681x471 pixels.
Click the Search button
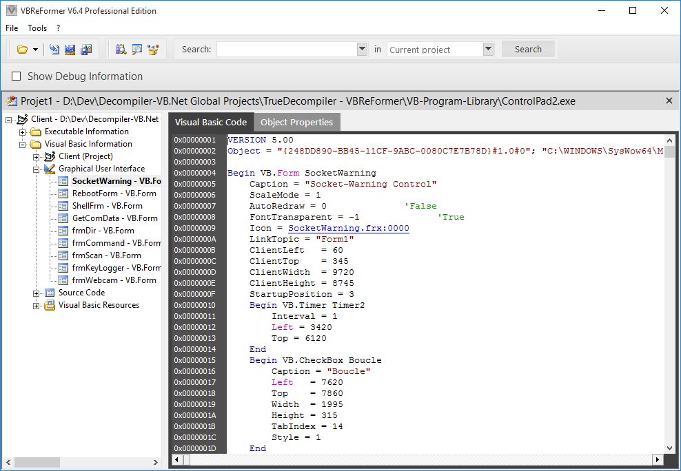pos(528,49)
